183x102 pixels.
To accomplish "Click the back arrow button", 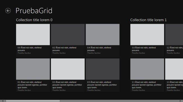I will click(x=8, y=11).
